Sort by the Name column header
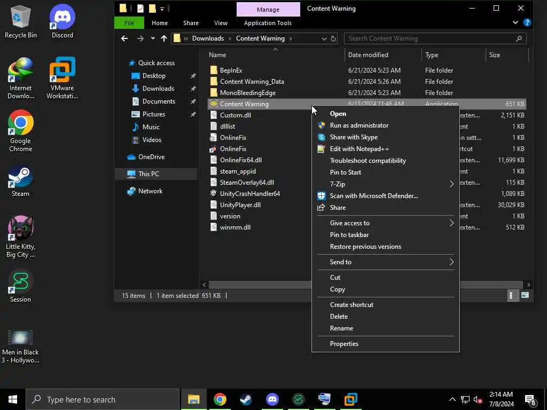The image size is (547, 410). pos(217,55)
